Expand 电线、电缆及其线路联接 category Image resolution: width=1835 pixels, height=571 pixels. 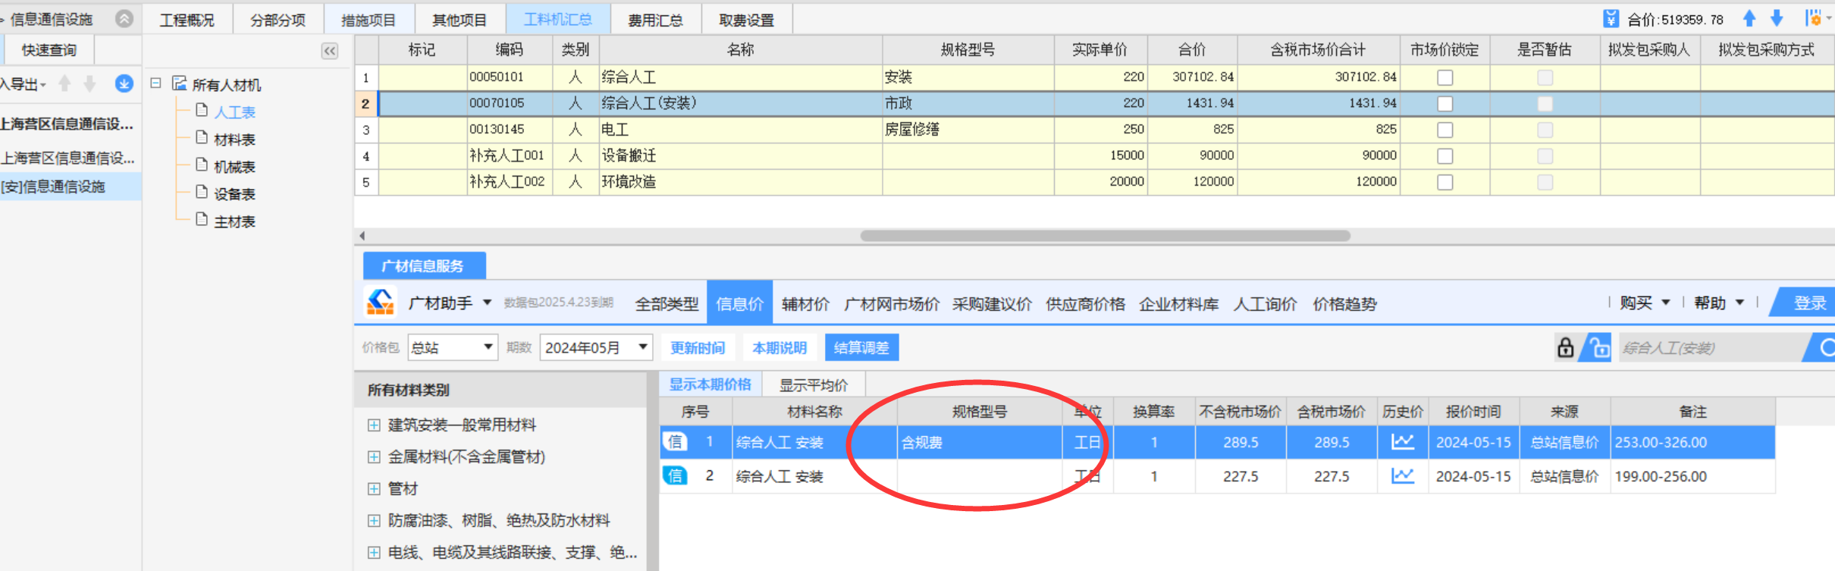pyautogui.click(x=374, y=553)
